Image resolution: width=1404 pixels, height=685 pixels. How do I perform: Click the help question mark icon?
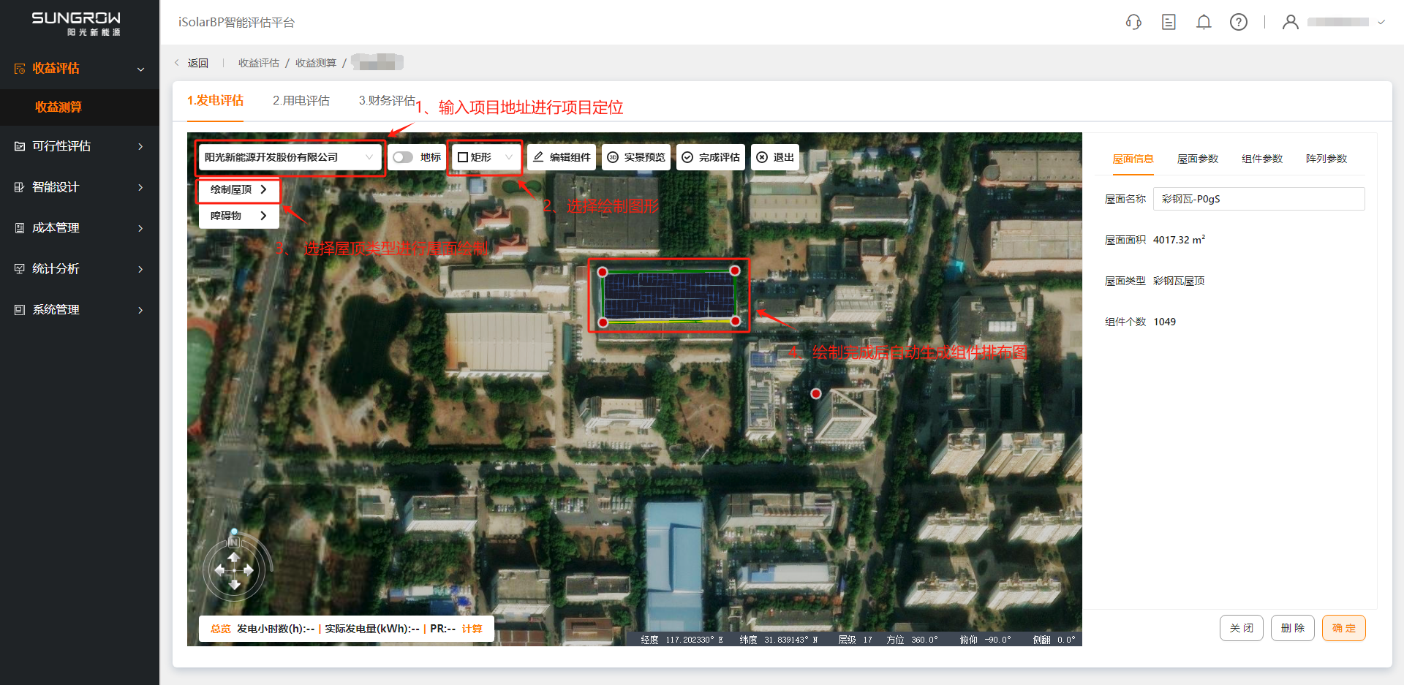(1239, 22)
